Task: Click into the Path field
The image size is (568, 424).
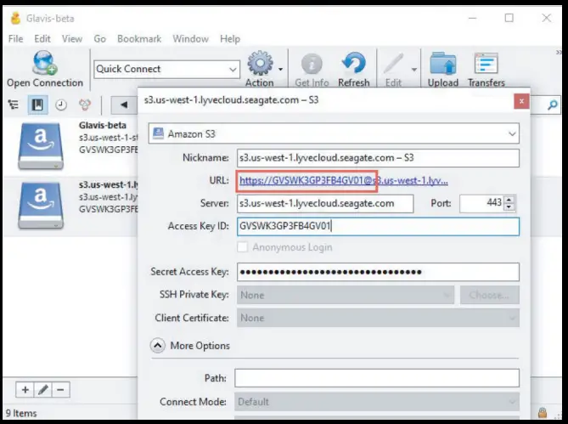Action: click(x=377, y=378)
